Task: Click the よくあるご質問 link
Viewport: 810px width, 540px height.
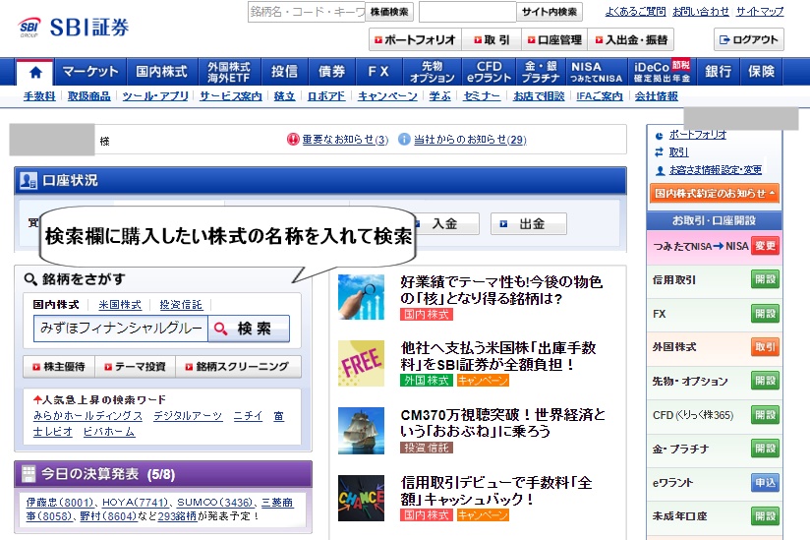Action: (x=635, y=12)
